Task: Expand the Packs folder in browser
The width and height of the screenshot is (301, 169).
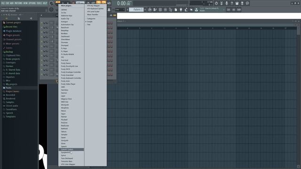Action: pos(8,88)
